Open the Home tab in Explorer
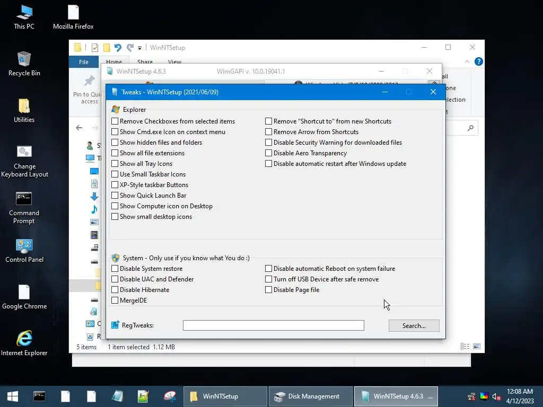The height and width of the screenshot is (407, 543). pyautogui.click(x=114, y=61)
